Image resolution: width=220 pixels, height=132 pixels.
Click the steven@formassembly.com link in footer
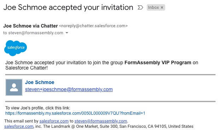coord(100,121)
